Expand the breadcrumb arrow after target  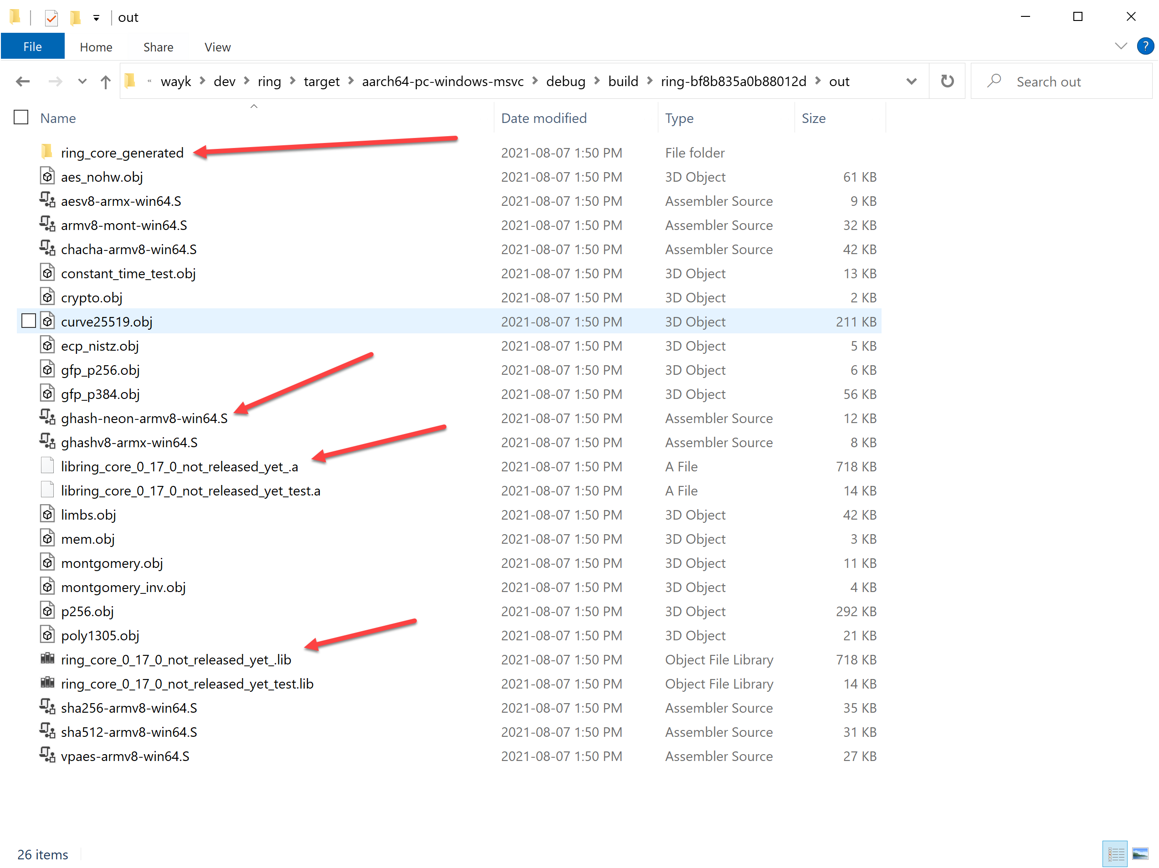[x=350, y=81]
